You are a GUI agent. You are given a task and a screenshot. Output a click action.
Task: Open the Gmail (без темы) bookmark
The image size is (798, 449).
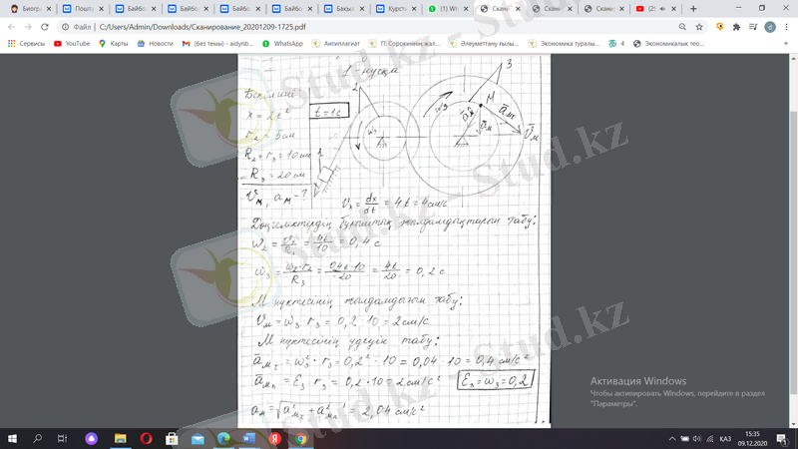point(217,44)
